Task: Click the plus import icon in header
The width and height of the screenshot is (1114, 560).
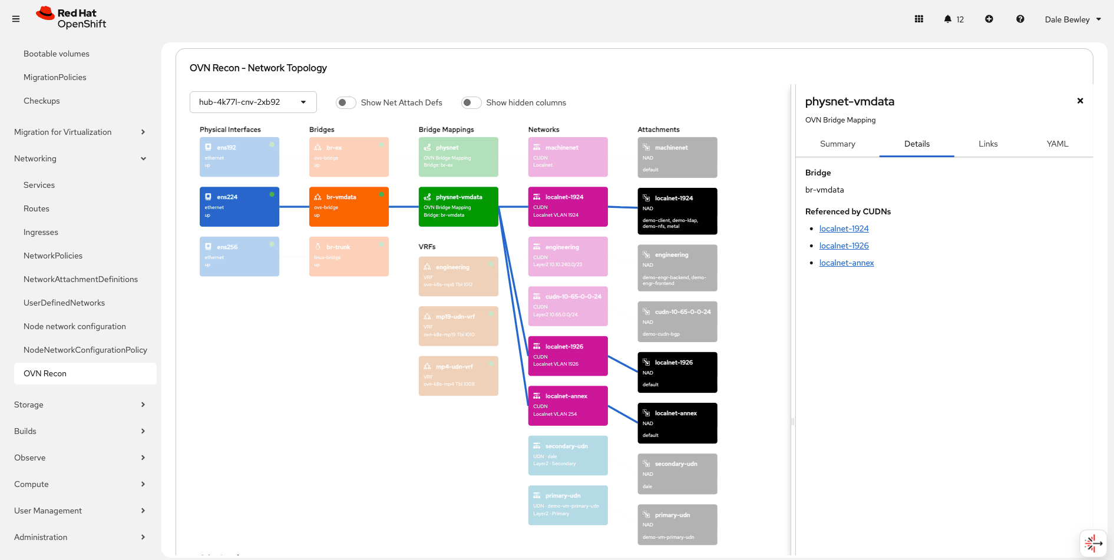Action: 989,19
